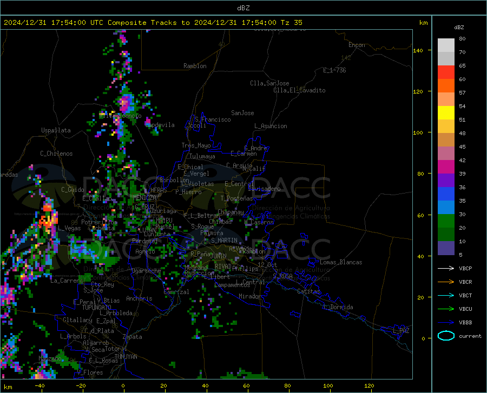Select the blue 35 dBZ swatch

tap(446, 194)
